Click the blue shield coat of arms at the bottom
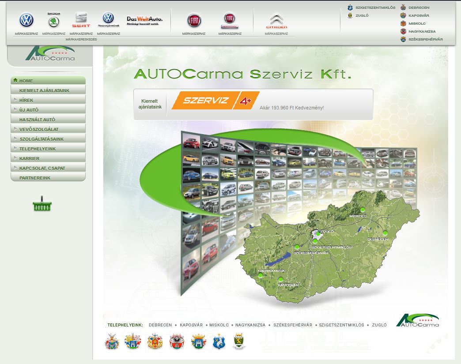Screen dimensions: 461x364 [219, 341]
